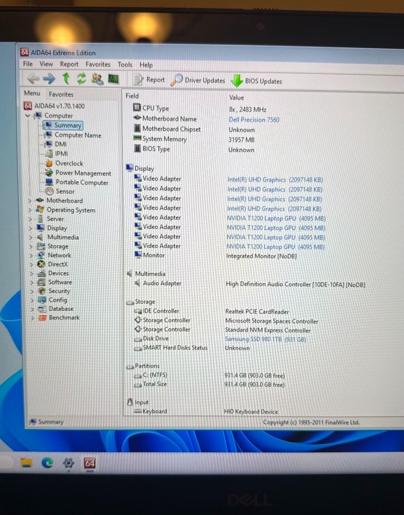Click the users icon in toolbar
This screenshot has width=404, height=515.
97,79
